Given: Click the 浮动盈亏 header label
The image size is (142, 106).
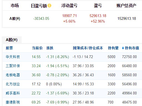Looking at the screenshot, I should (x=69, y=6).
